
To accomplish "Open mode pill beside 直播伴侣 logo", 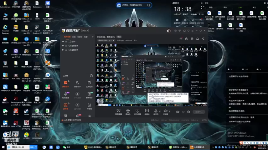I will pyautogui.click(x=85, y=31).
